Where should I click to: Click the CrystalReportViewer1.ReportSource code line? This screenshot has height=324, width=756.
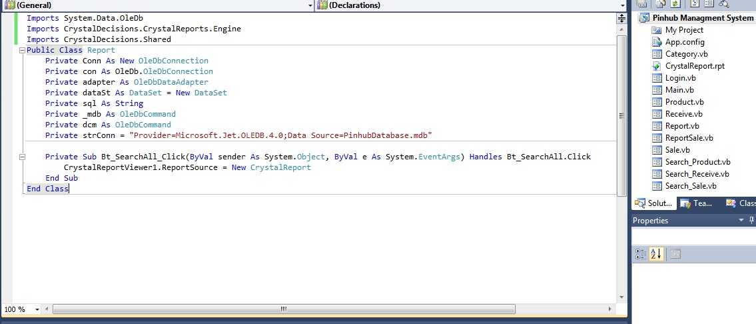188,167
